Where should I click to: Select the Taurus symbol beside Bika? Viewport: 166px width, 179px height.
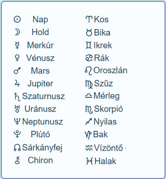point(89,32)
